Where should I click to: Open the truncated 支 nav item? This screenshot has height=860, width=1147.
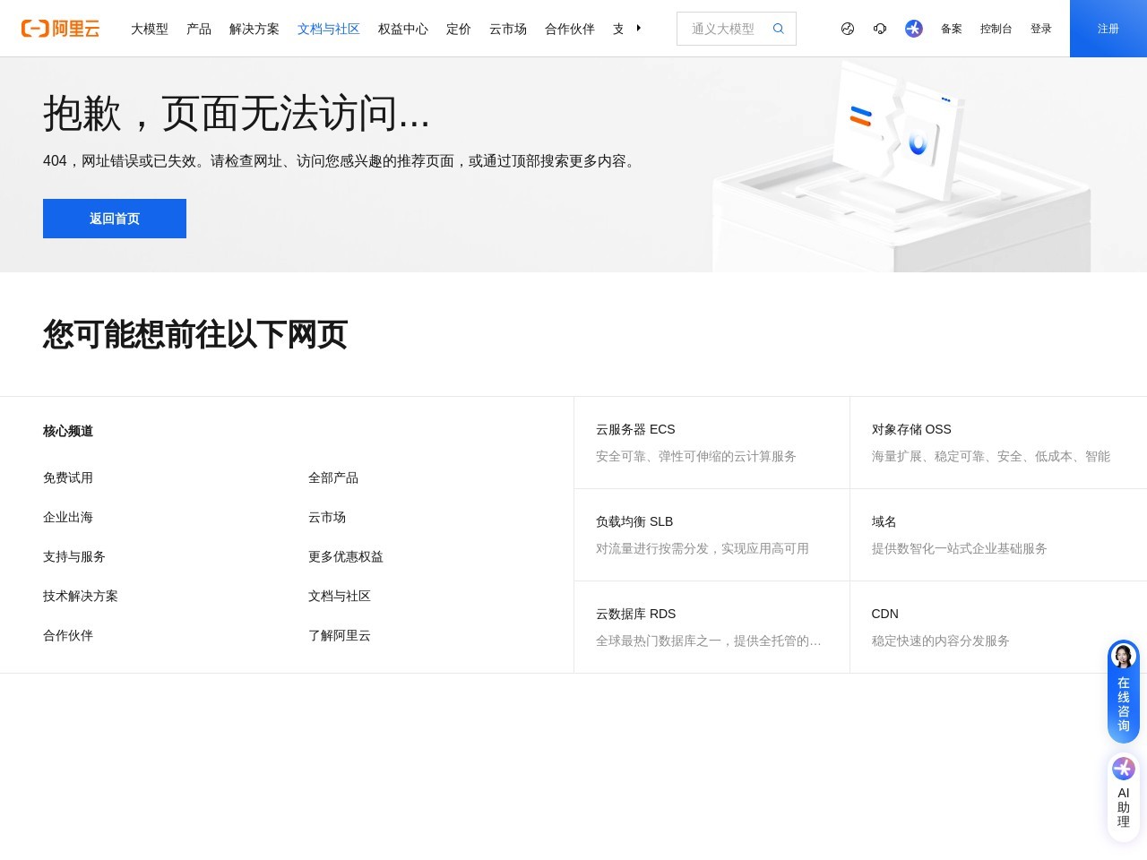point(618,29)
